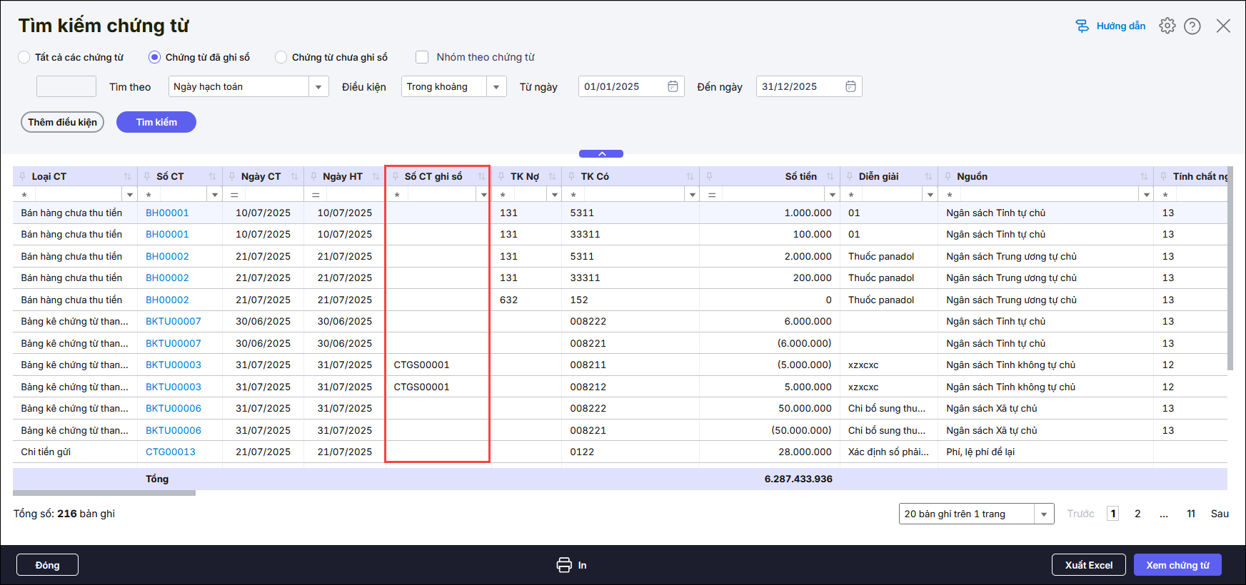This screenshot has width=1246, height=585.
Task: Go to page 2
Action: 1137,514
